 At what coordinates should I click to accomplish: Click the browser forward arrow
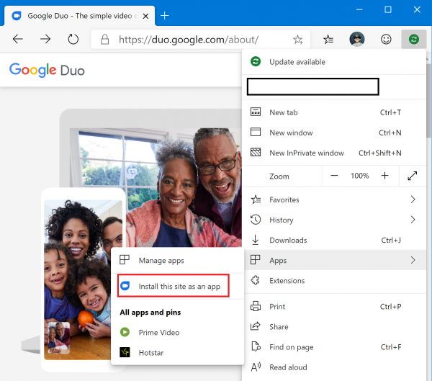coord(45,39)
